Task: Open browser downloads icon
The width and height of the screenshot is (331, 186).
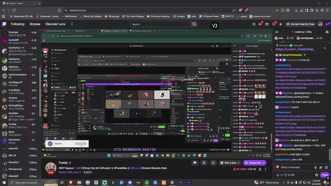Action: click(296, 10)
